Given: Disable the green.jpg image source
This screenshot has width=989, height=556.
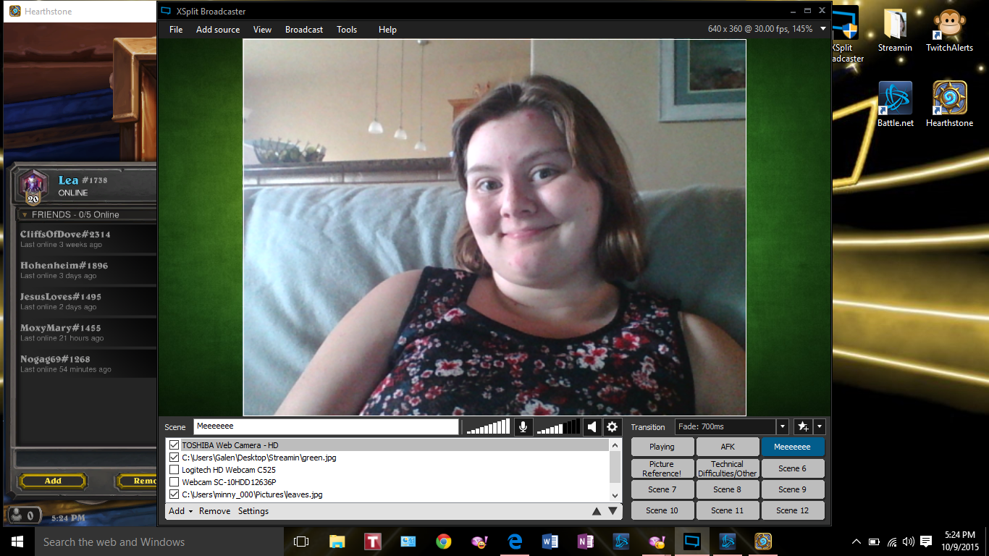Looking at the screenshot, I should tap(174, 457).
